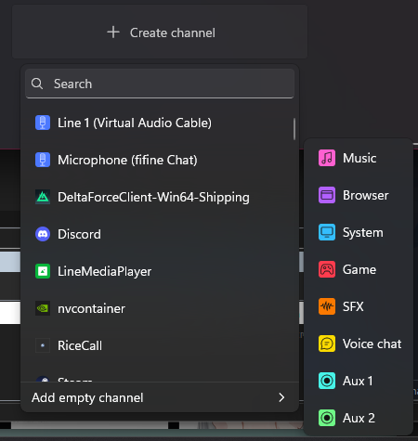Click the DeltaForceClient app icon
Screen dimensions: 418x441
pos(43,197)
